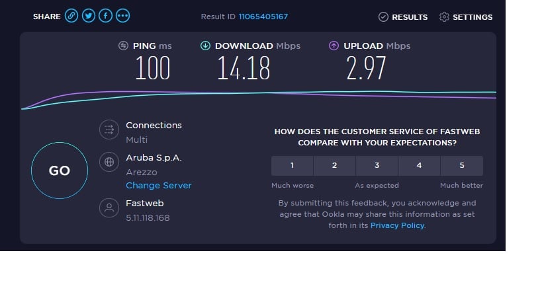Select rating 4 for Fastweb
This screenshot has width=542, height=304.
(x=419, y=166)
